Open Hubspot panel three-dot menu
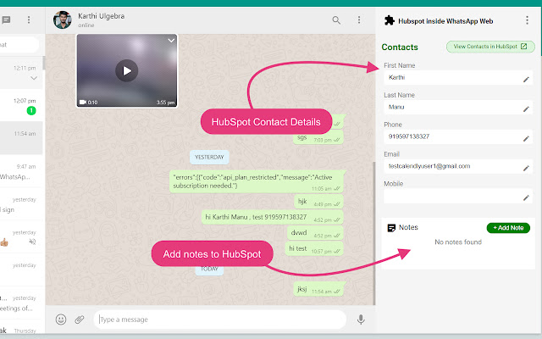 [527, 20]
